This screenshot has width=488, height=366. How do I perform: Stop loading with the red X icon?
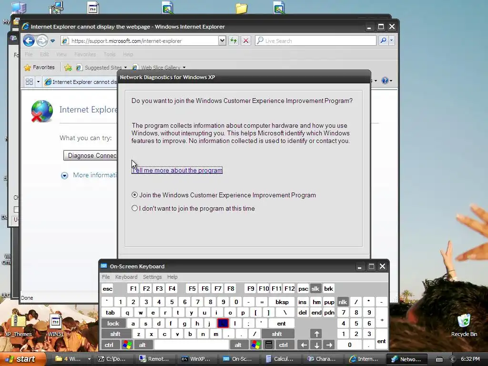point(246,41)
